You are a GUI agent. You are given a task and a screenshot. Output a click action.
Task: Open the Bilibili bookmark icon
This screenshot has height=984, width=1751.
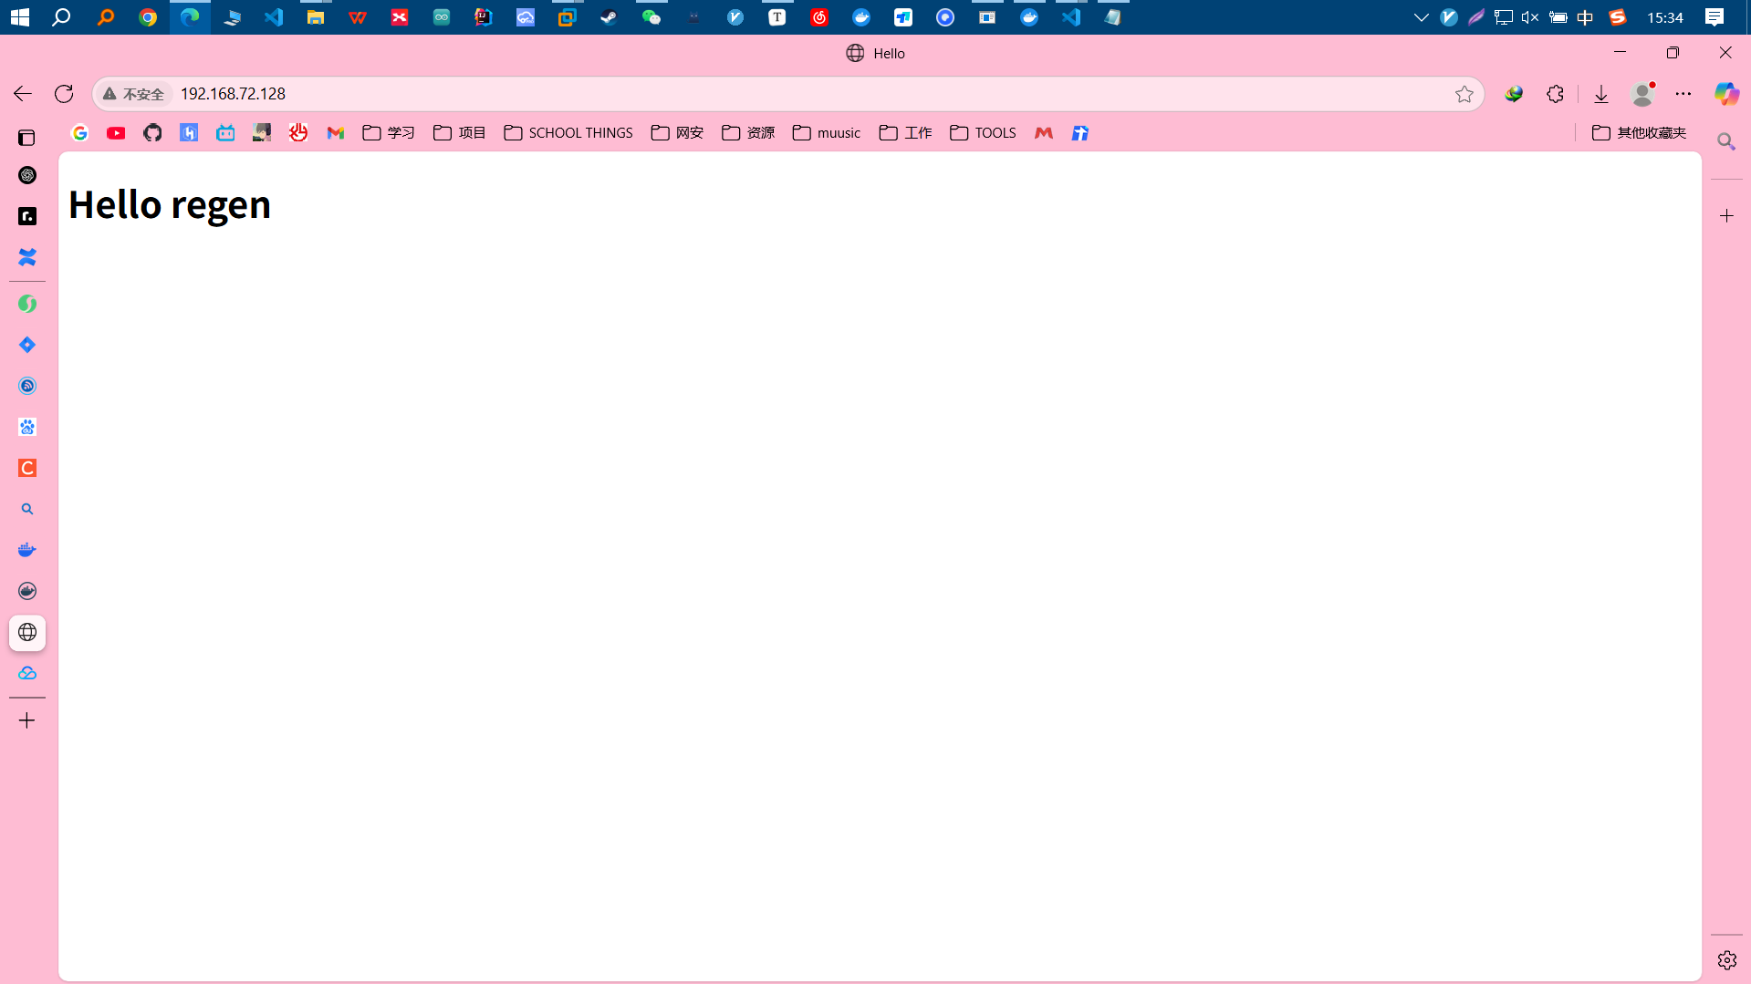225,133
